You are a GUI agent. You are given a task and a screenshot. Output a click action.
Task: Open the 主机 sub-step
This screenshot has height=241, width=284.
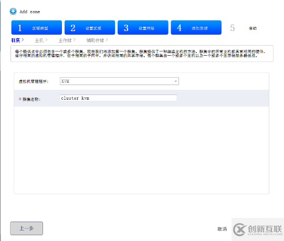[x=41, y=40]
